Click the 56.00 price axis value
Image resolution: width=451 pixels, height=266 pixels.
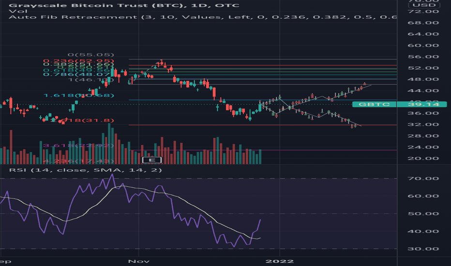423,57
